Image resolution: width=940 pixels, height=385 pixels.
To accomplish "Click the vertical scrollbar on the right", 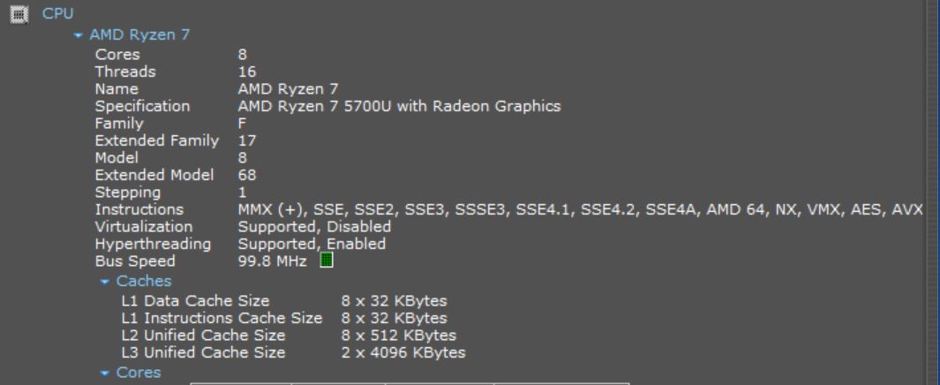I will 931,192.
